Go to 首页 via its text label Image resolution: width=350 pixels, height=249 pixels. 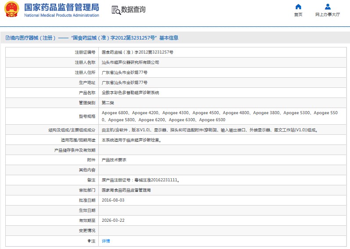tap(298, 14)
